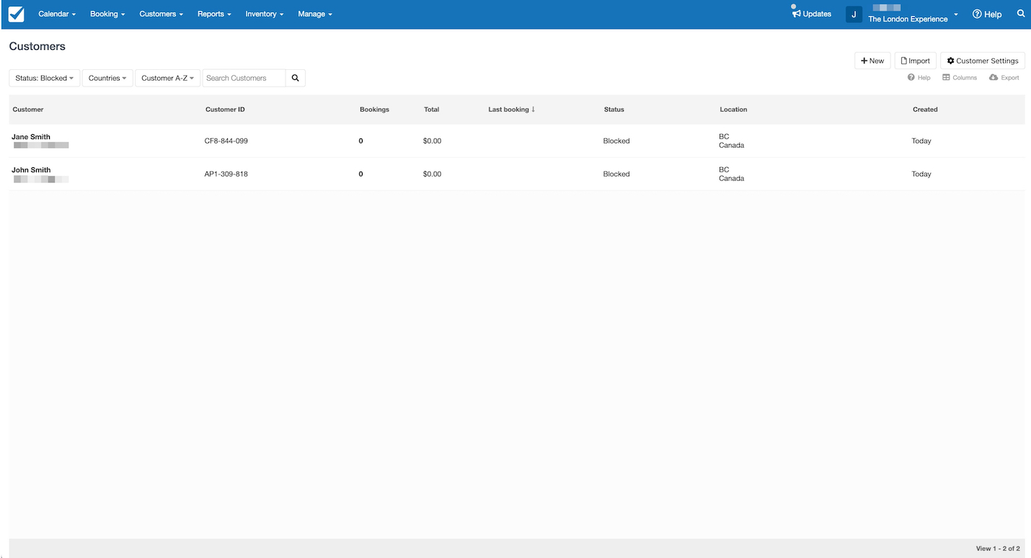Focus the Search Customers field
Image resolution: width=1031 pixels, height=558 pixels.
[244, 78]
